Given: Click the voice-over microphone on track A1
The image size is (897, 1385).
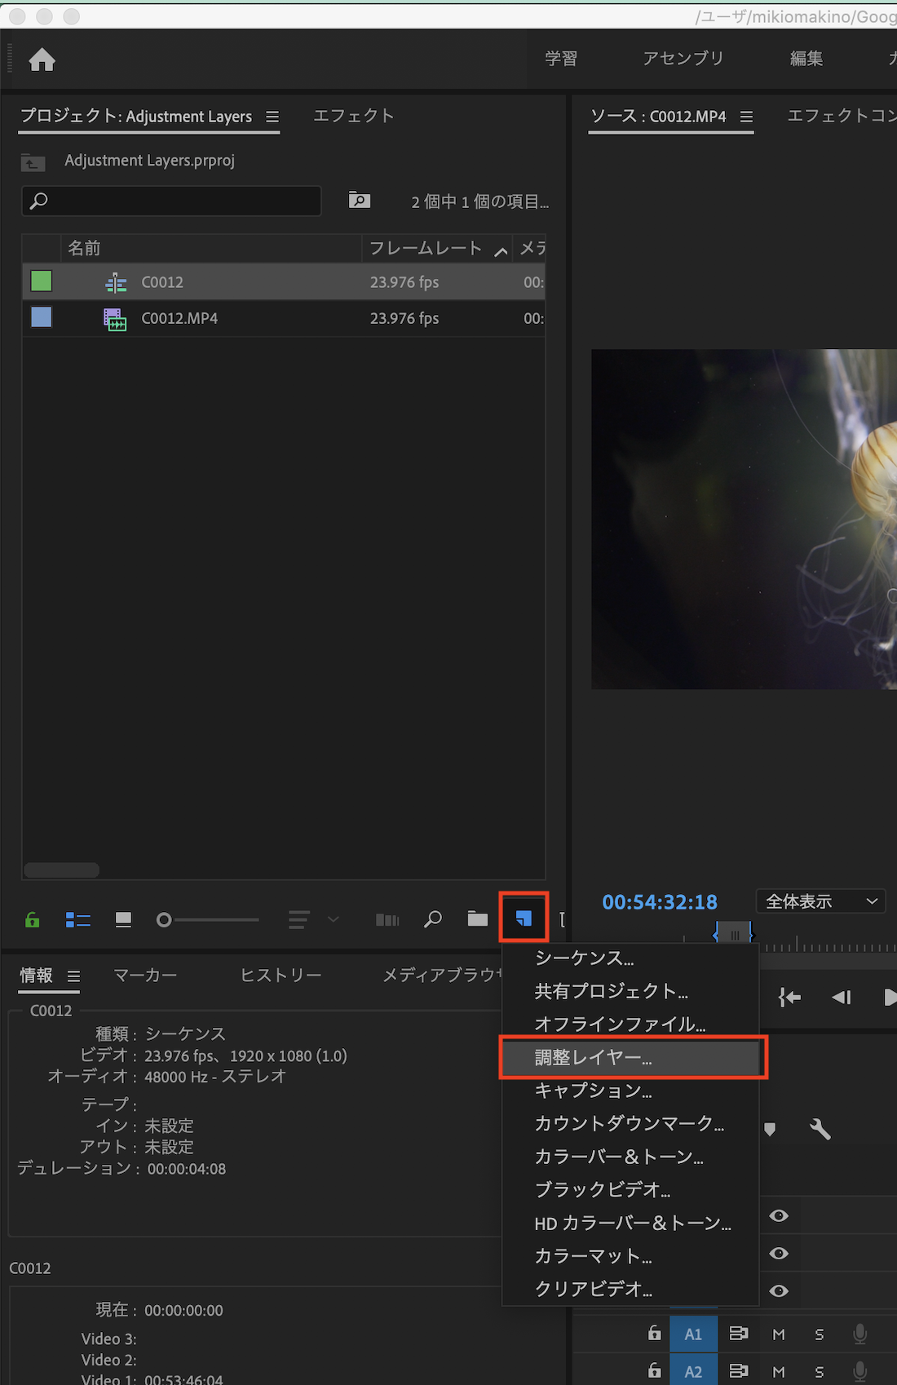Looking at the screenshot, I should click(859, 1334).
